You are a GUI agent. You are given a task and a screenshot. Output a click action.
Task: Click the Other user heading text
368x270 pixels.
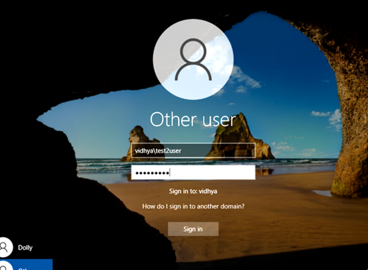tap(193, 119)
